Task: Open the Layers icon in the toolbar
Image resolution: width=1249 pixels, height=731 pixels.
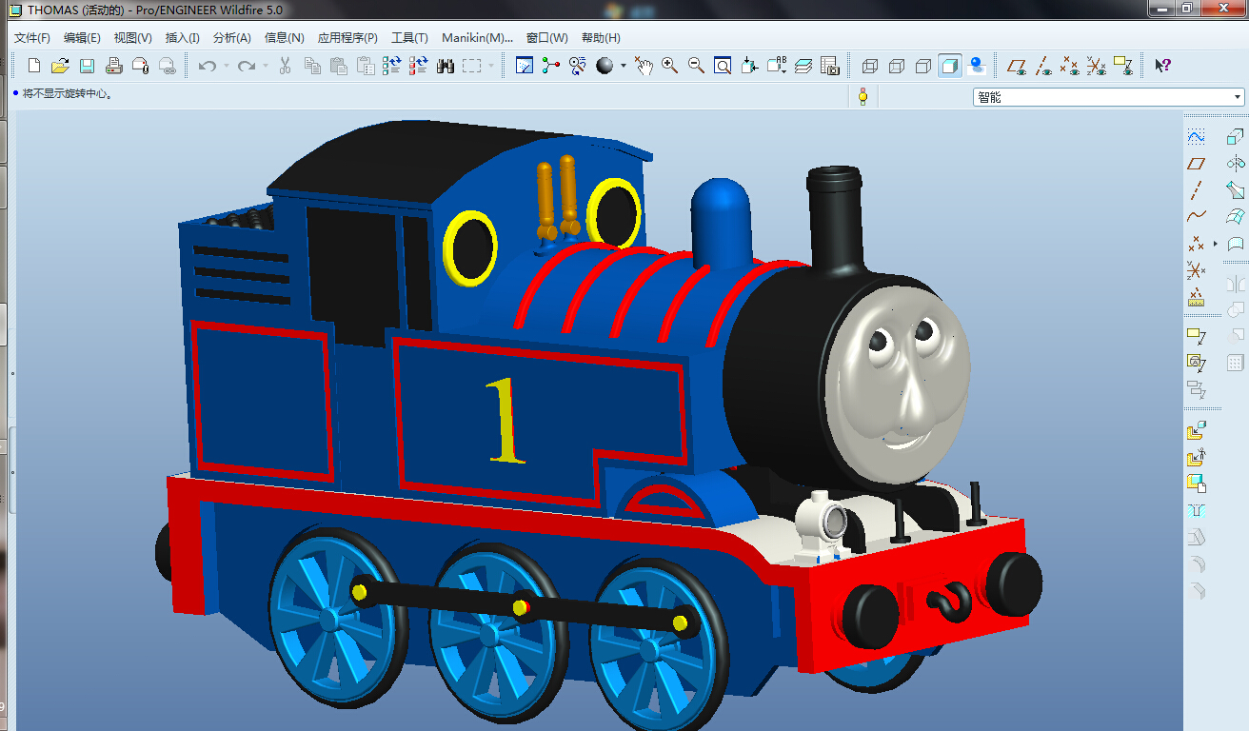Action: [x=803, y=66]
